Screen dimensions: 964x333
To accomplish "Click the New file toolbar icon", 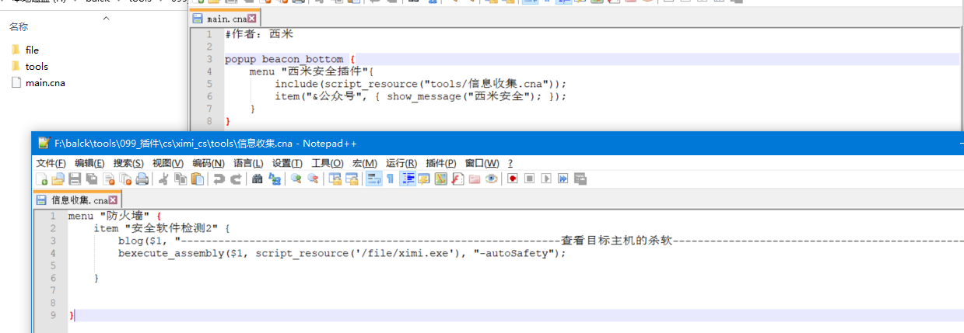I will point(42,179).
